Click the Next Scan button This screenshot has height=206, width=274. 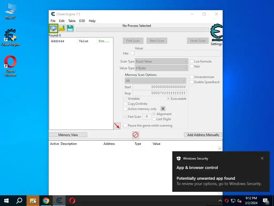click(x=157, y=41)
